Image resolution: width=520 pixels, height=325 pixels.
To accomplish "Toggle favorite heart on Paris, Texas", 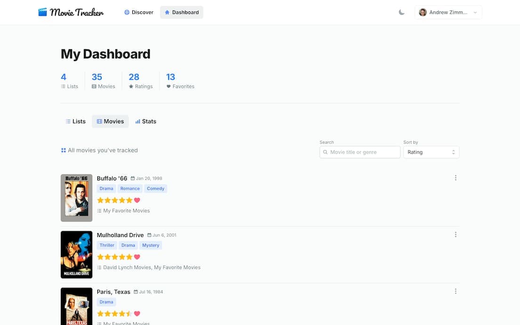I will pyautogui.click(x=137, y=314).
